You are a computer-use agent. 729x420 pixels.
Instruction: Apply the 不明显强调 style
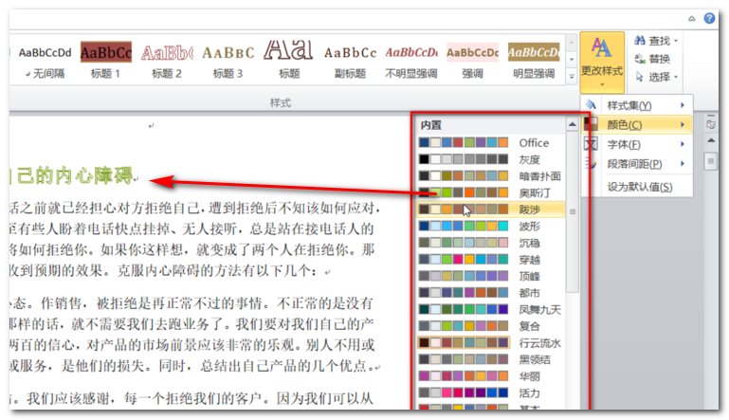[x=411, y=61]
